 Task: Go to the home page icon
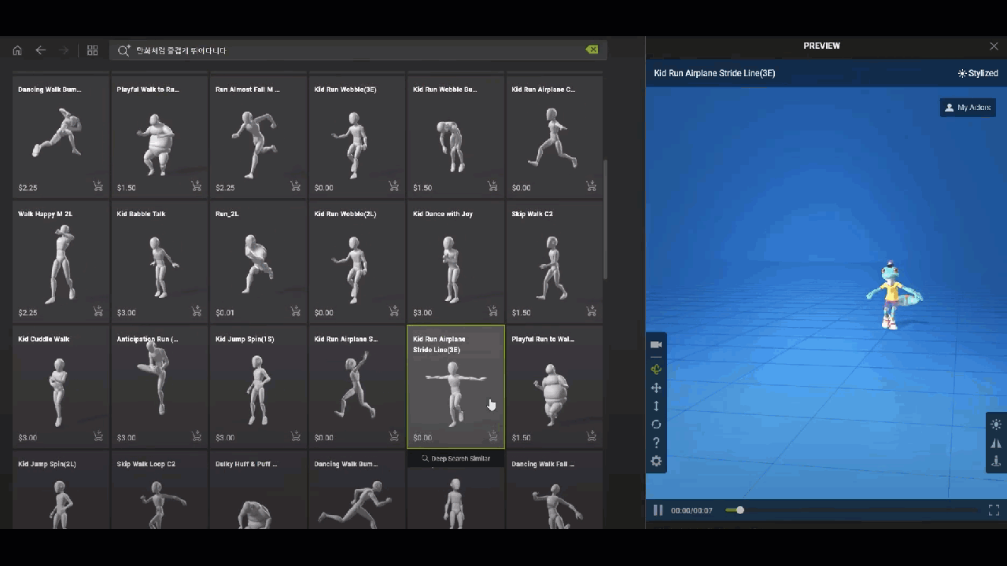17,50
